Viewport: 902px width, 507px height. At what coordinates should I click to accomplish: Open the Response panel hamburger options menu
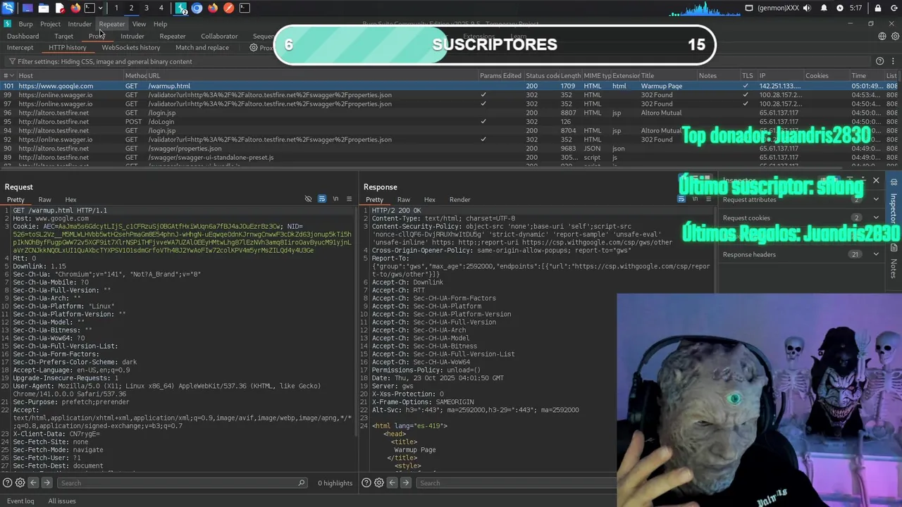(x=708, y=199)
